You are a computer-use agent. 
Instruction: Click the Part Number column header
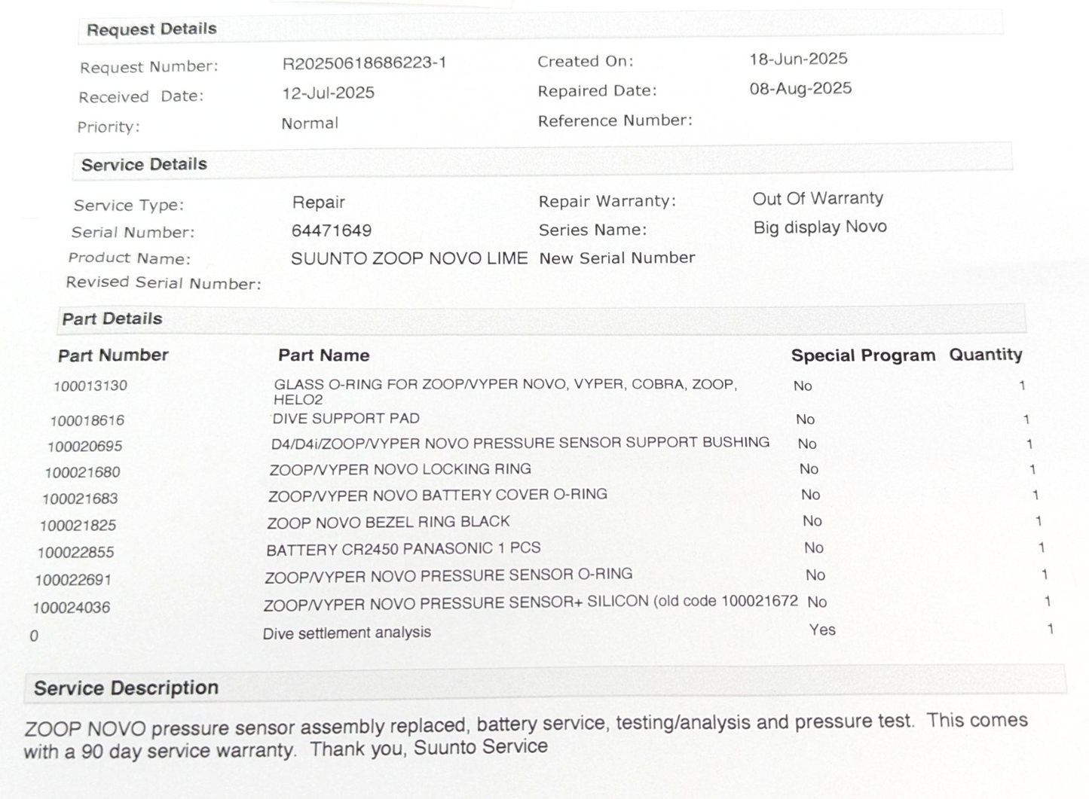point(113,355)
